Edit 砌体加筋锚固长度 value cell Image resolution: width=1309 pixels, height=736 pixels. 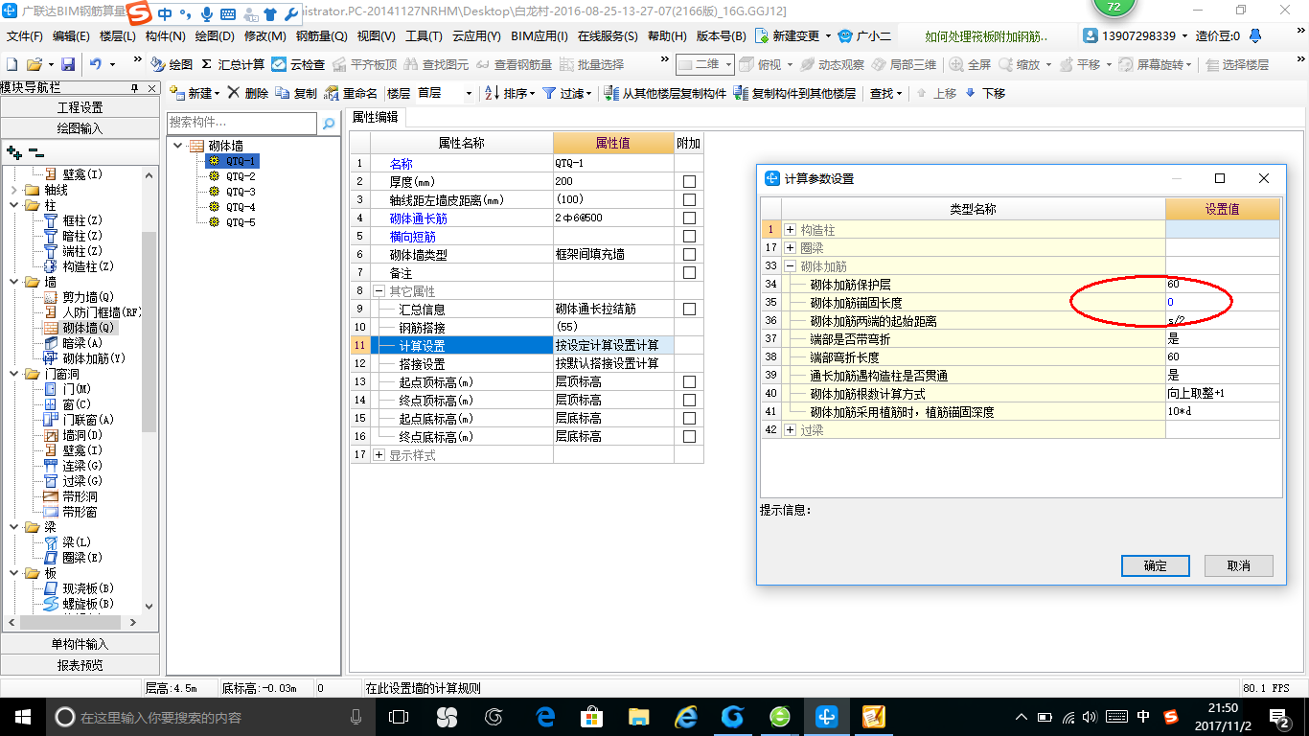click(x=1222, y=303)
